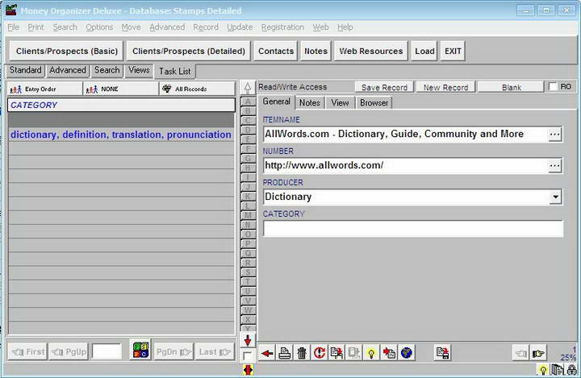
Task: Open Clients/Prospects (Detailed) database
Action: [189, 51]
